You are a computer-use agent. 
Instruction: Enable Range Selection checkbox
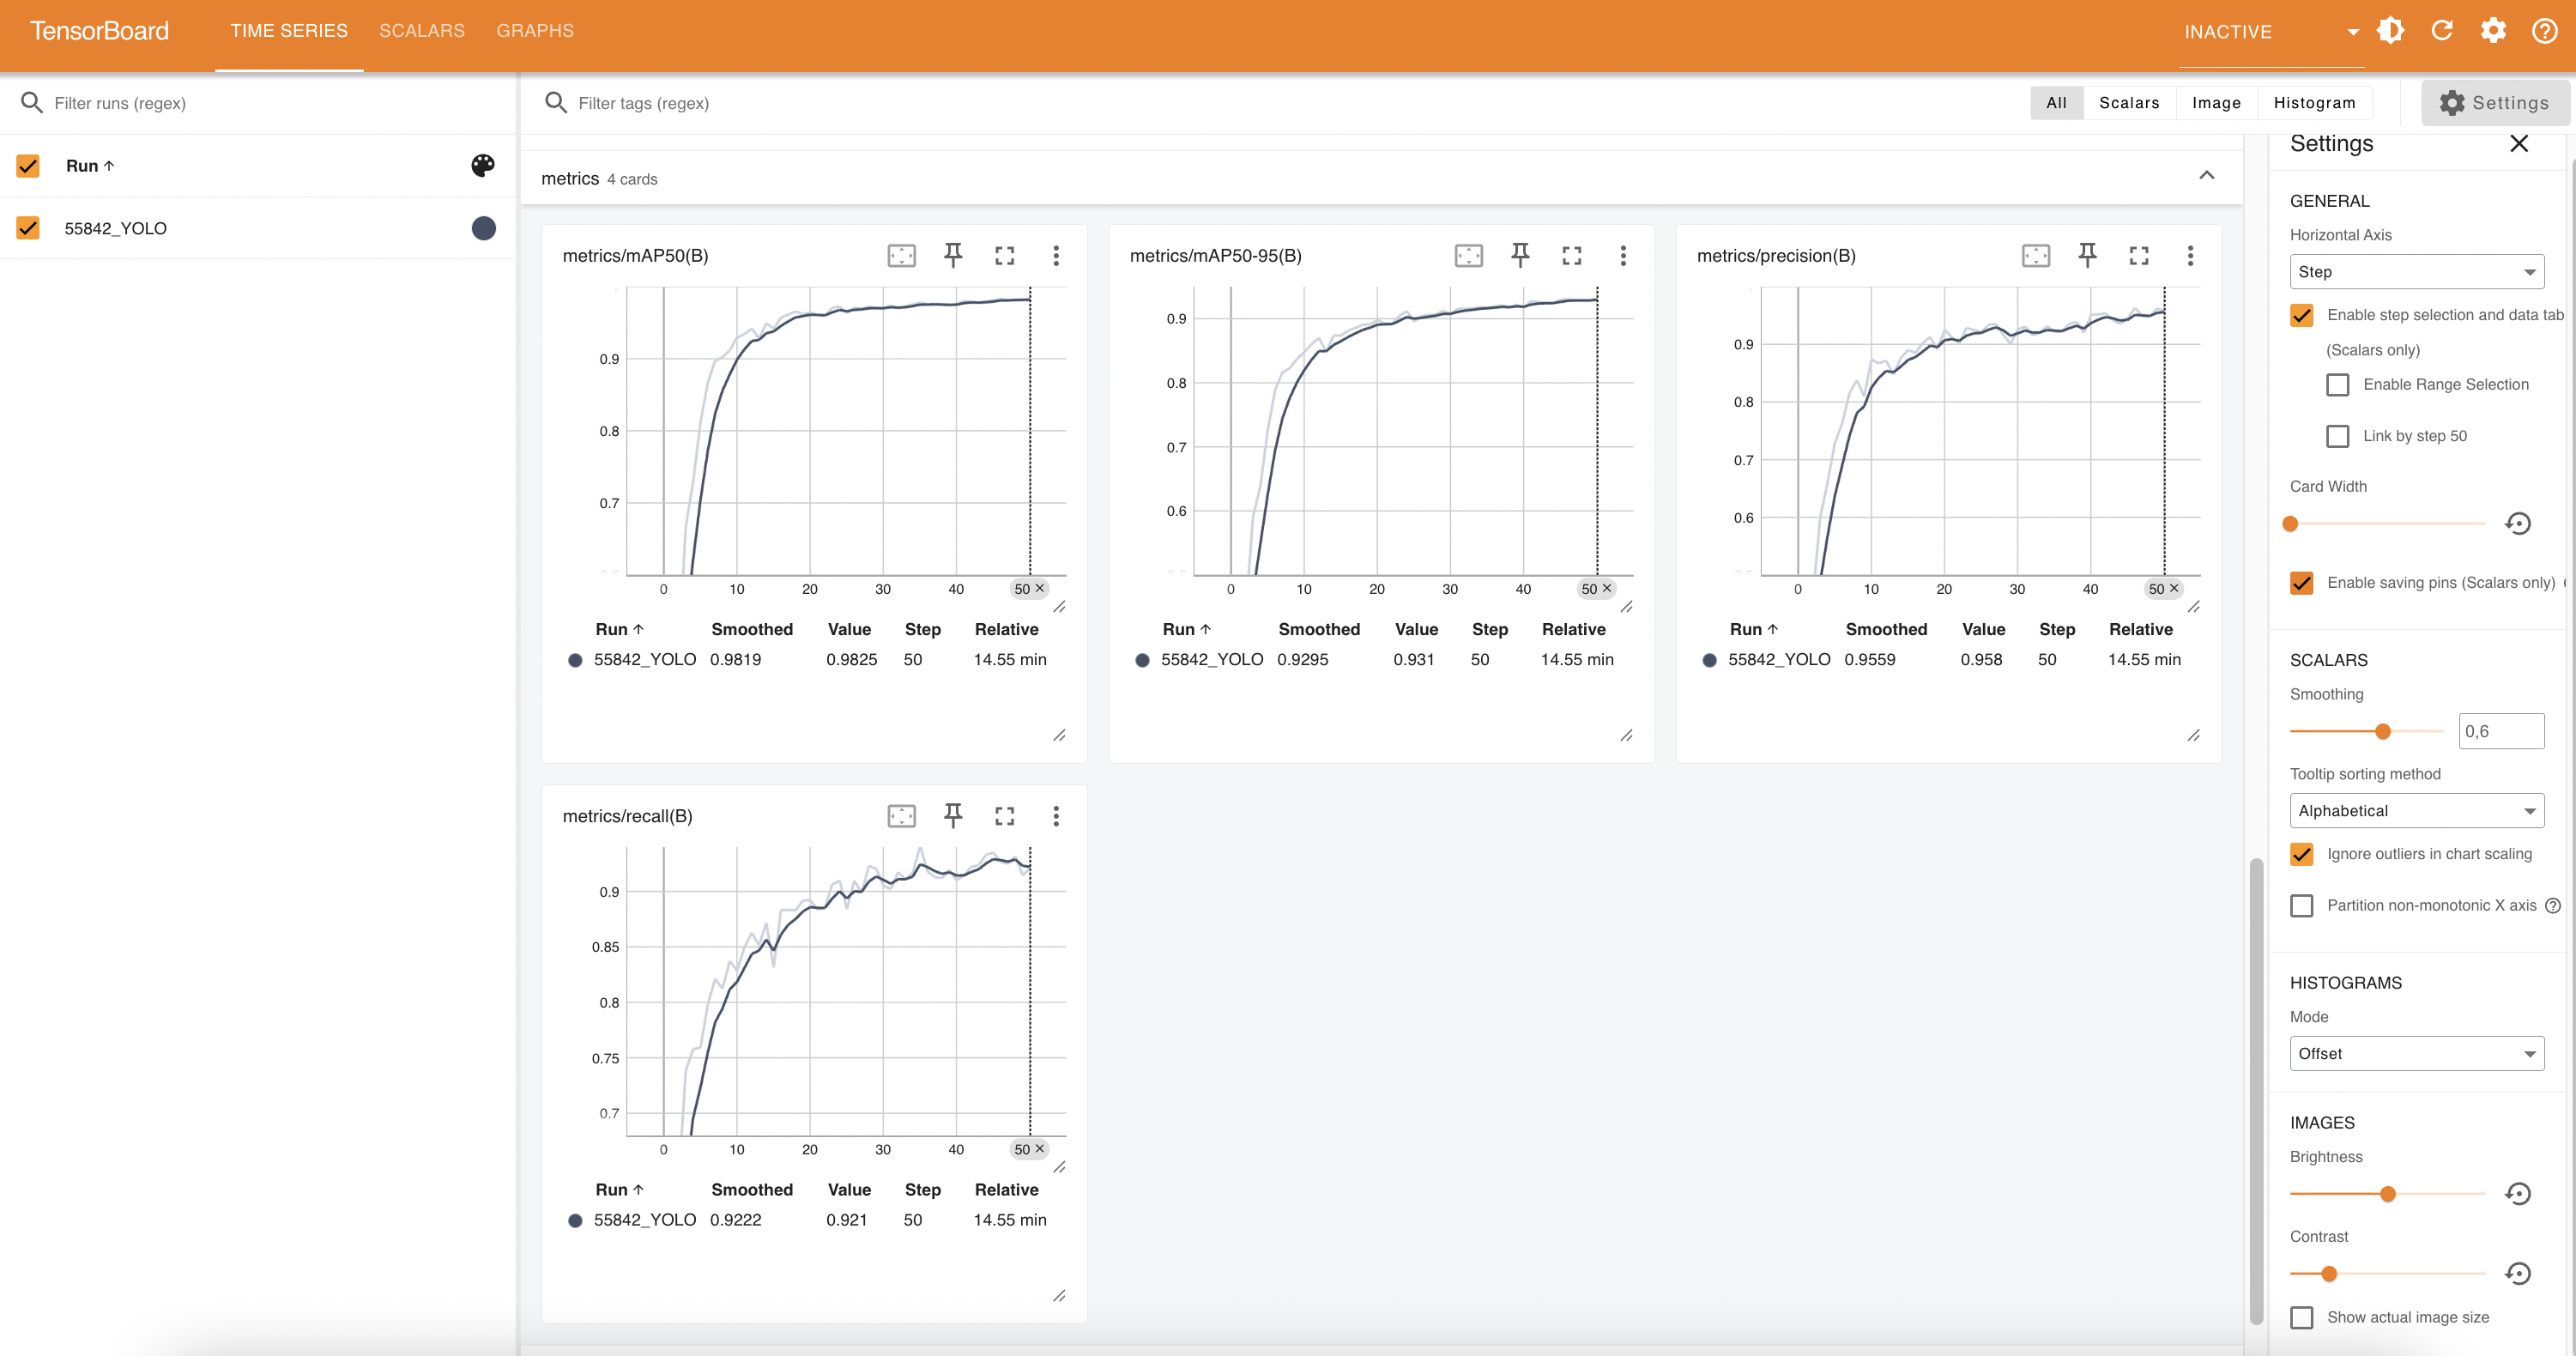2337,385
